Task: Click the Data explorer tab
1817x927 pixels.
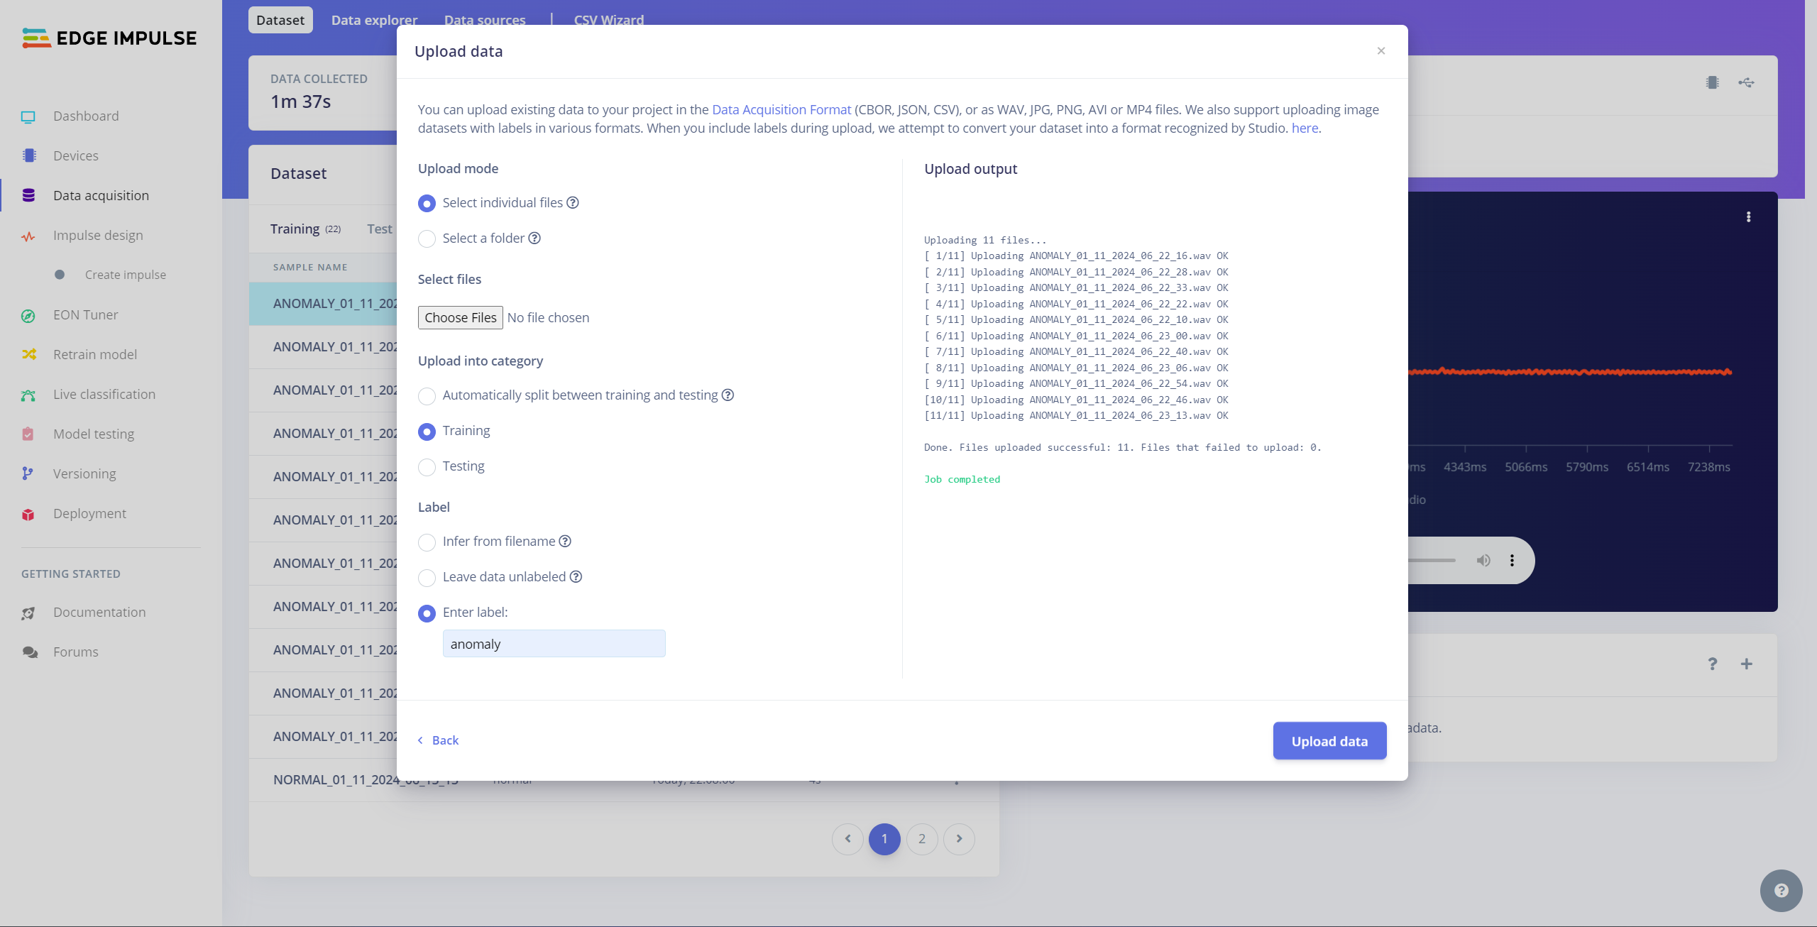Action: 373,20
